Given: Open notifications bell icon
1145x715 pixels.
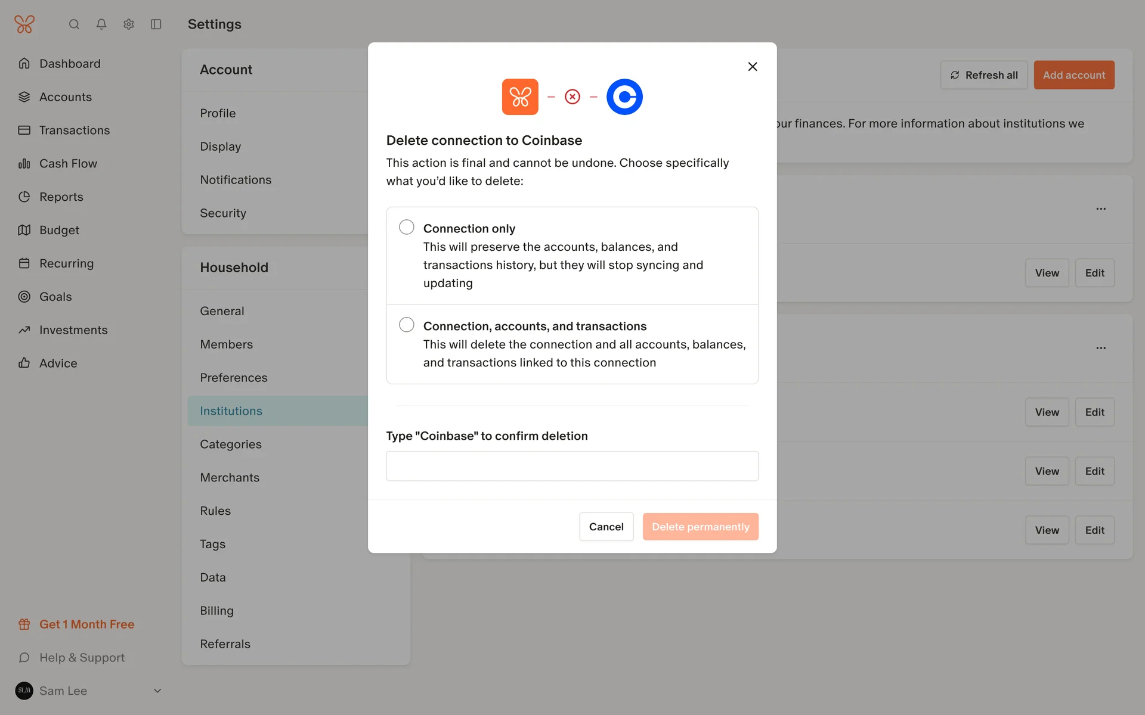Looking at the screenshot, I should (x=101, y=24).
